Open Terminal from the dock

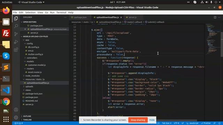point(6,79)
